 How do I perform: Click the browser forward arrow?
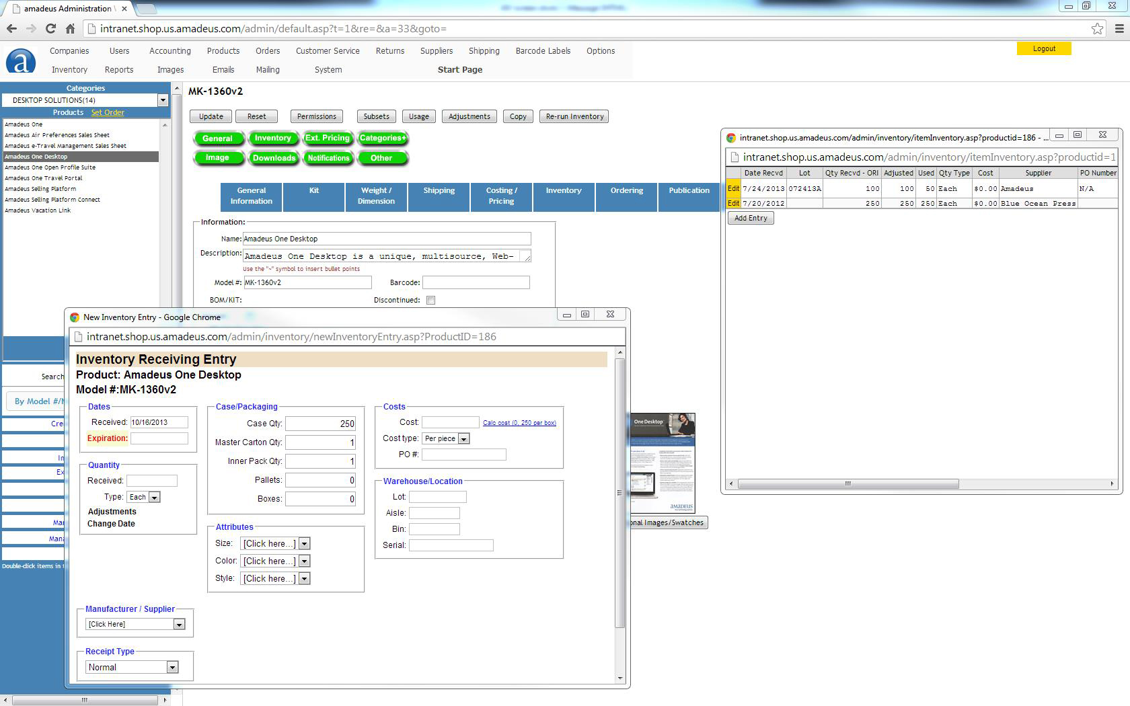(31, 28)
